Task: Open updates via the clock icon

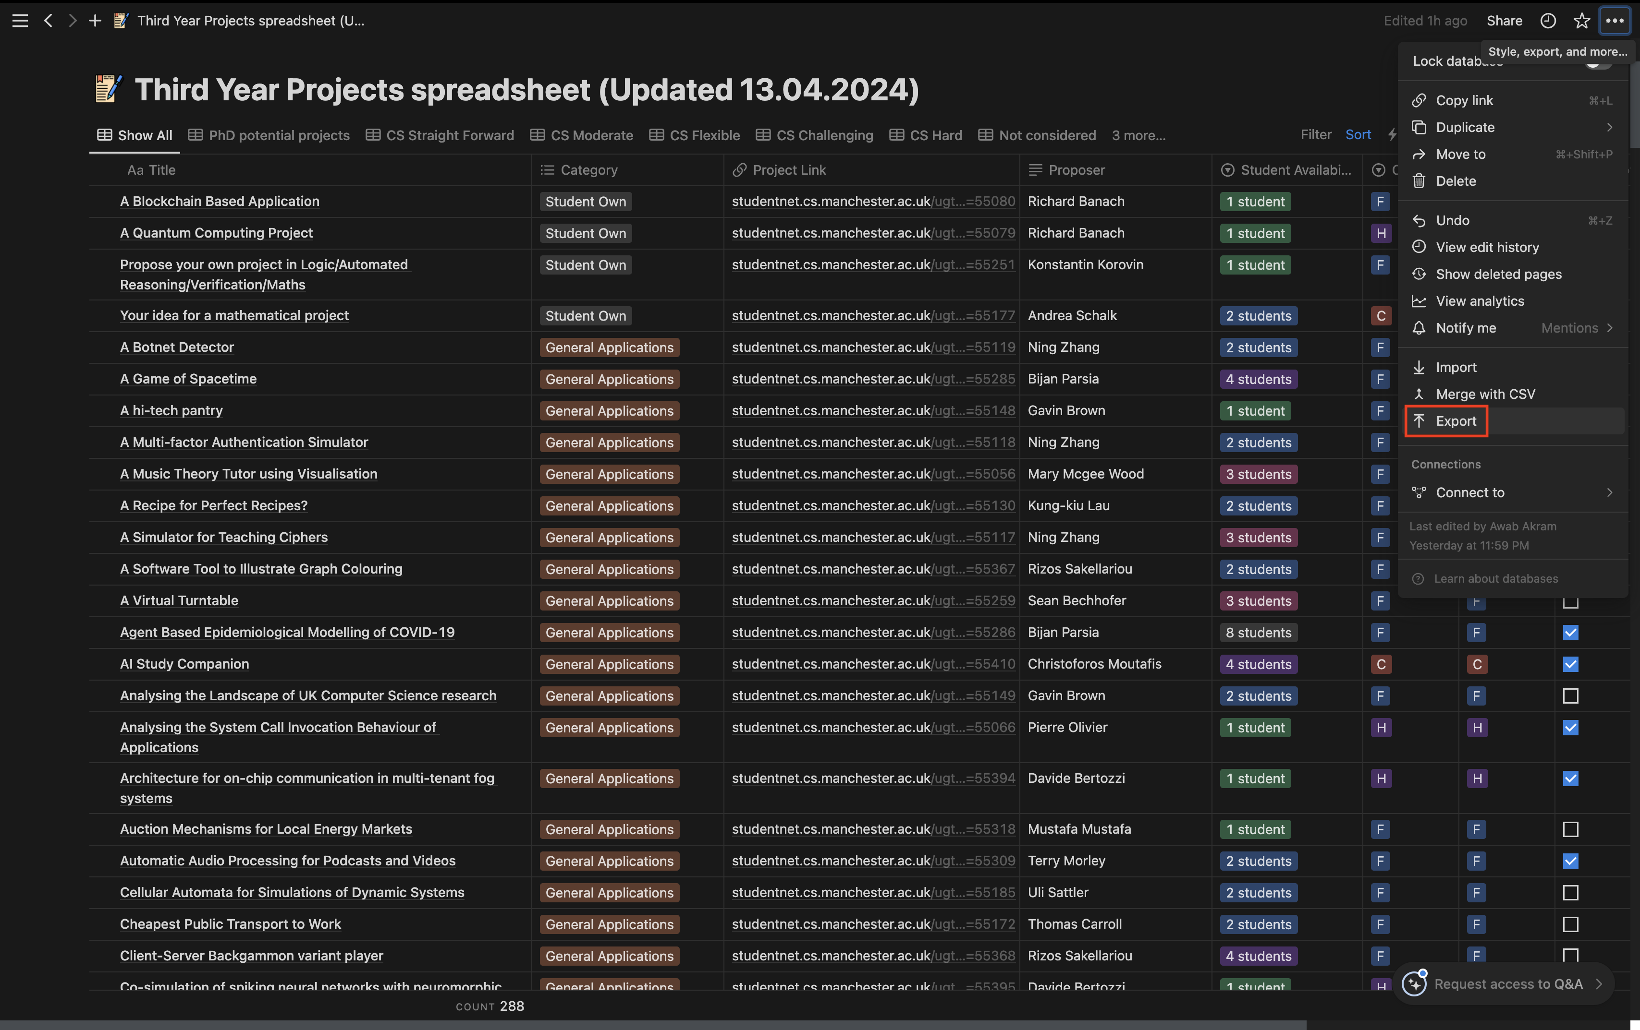Action: click(1548, 21)
